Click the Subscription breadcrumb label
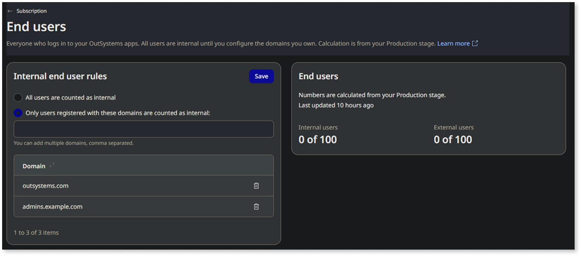 point(30,11)
